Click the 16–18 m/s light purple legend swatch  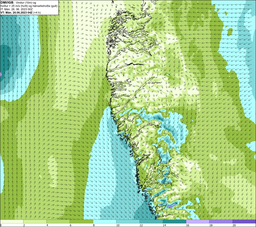click(198, 221)
